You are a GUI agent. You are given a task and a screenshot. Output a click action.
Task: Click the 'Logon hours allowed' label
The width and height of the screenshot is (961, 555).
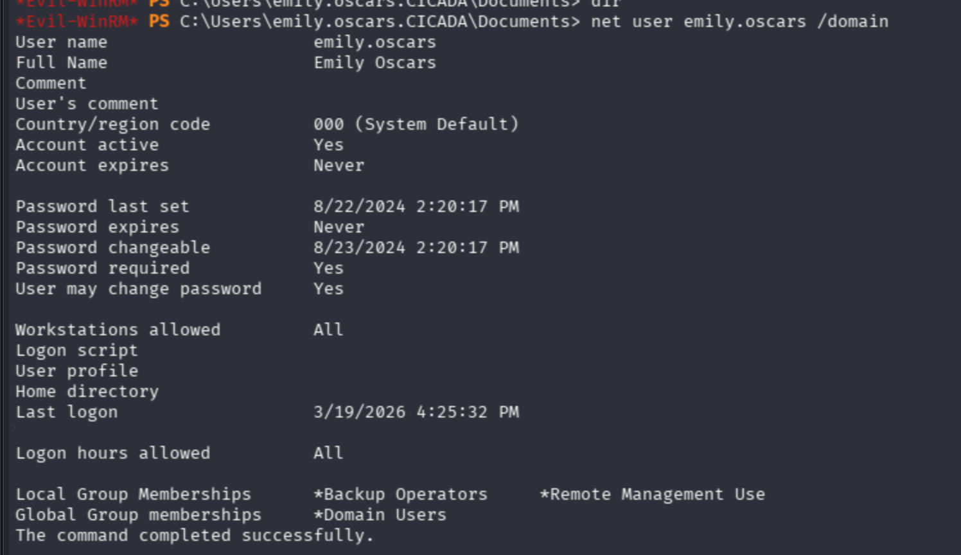[x=112, y=454]
